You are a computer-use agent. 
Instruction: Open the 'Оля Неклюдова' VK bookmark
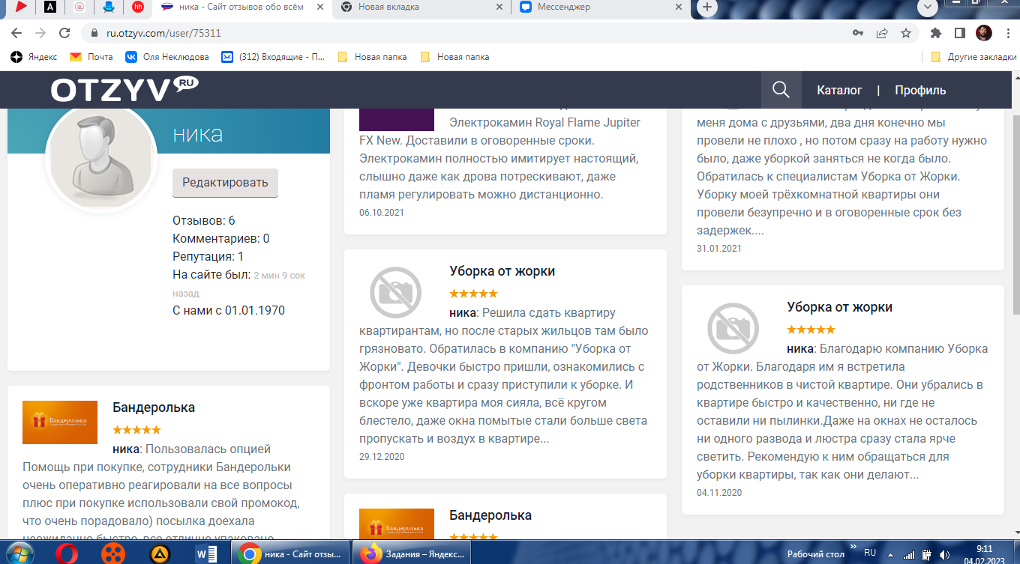pos(169,57)
